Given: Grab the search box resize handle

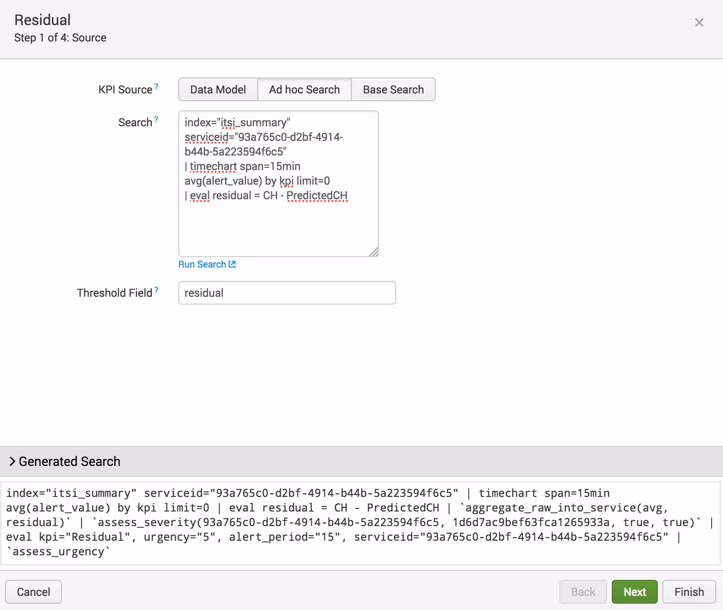Looking at the screenshot, I should (x=374, y=252).
